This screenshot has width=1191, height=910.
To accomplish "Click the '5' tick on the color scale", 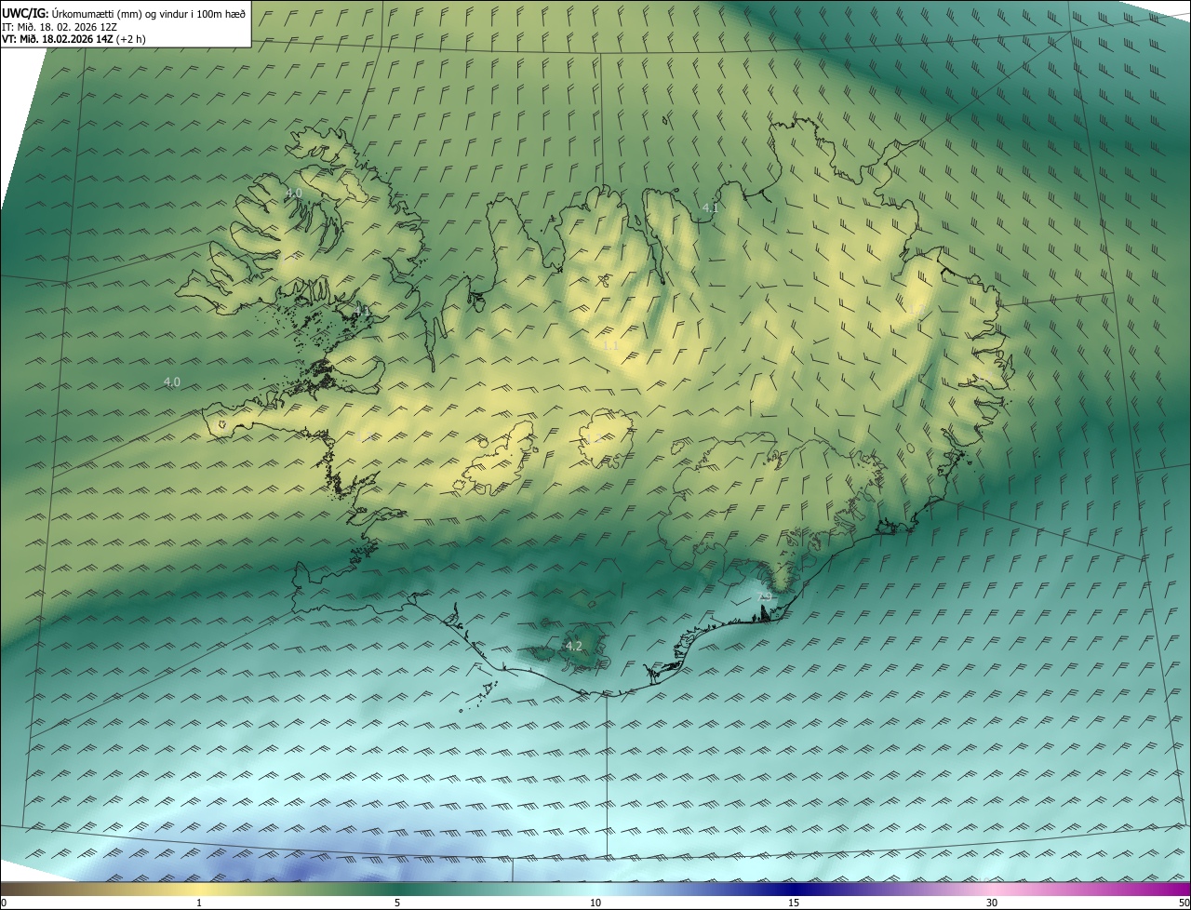I will pyautogui.click(x=397, y=903).
